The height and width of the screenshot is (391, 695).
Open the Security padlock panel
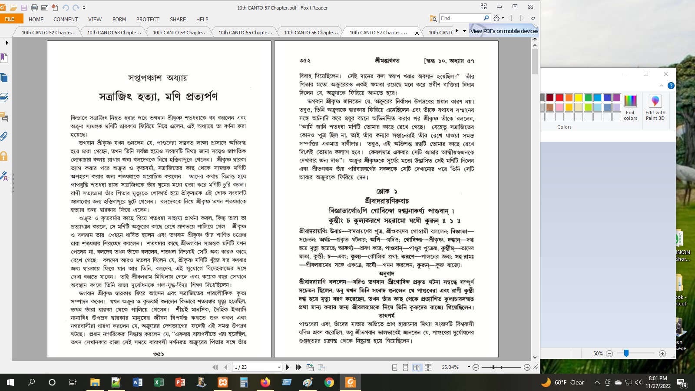tap(4, 156)
